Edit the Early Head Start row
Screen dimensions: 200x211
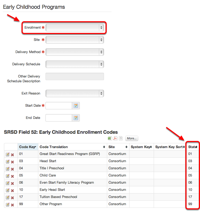[8, 190]
